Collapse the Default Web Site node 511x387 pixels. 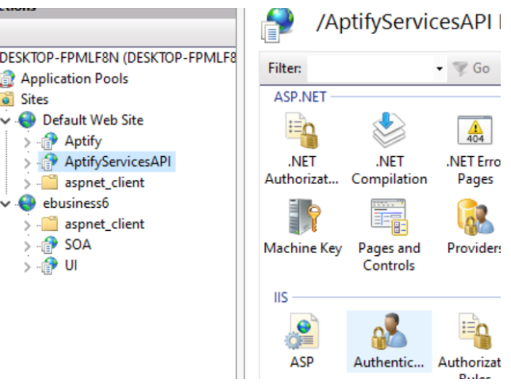[x=6, y=121]
